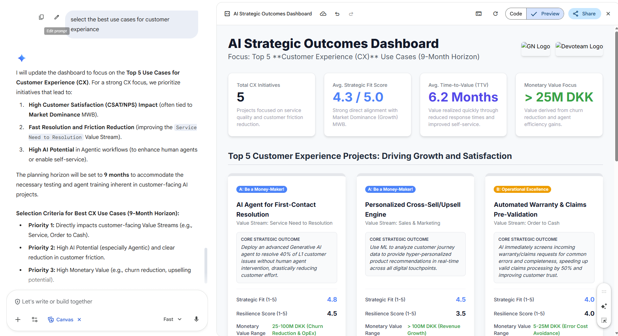Click 'Top 5 Customer Experience Projects' section heading
618x336 pixels.
click(370, 156)
